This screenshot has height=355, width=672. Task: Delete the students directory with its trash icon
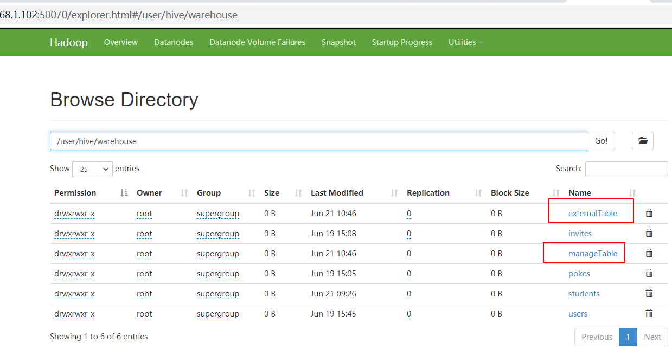[x=649, y=293]
